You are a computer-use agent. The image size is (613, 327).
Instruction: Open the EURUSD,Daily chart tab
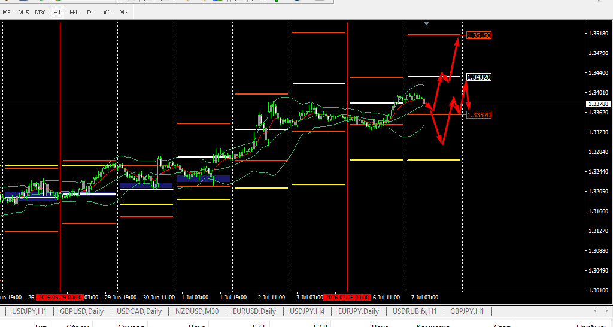(254, 311)
